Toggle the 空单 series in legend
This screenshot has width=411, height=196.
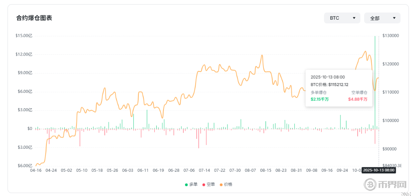coord(209,184)
